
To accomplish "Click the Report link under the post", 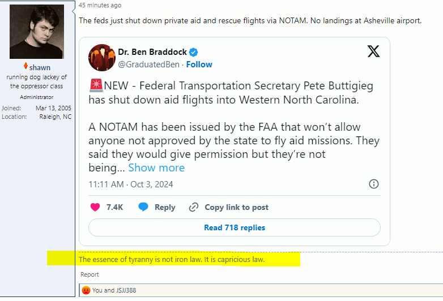I will (x=90, y=274).
